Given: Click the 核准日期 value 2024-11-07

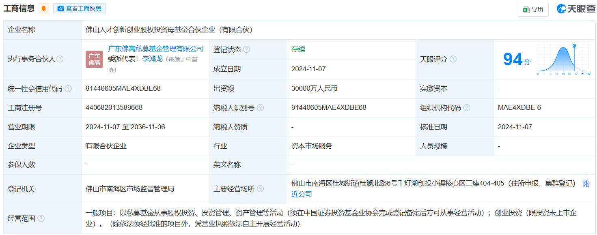Looking at the screenshot, I should click(x=515, y=127).
